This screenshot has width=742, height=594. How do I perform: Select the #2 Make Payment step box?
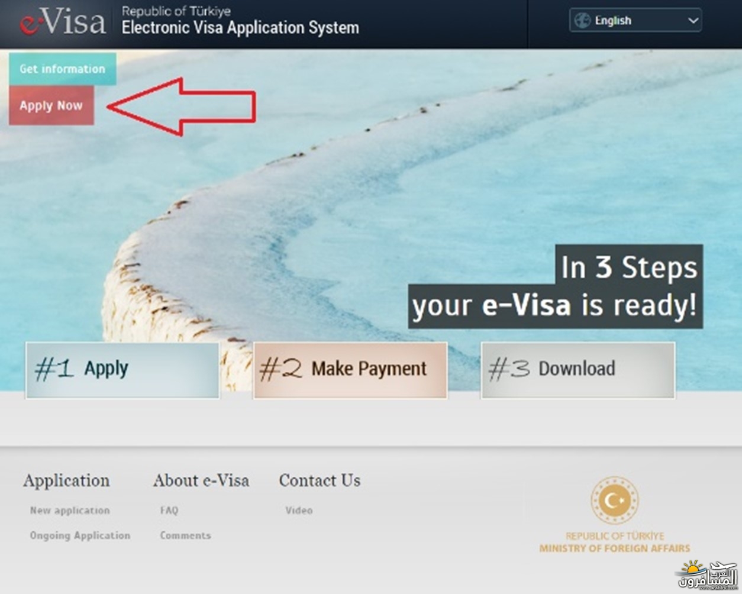click(x=350, y=370)
